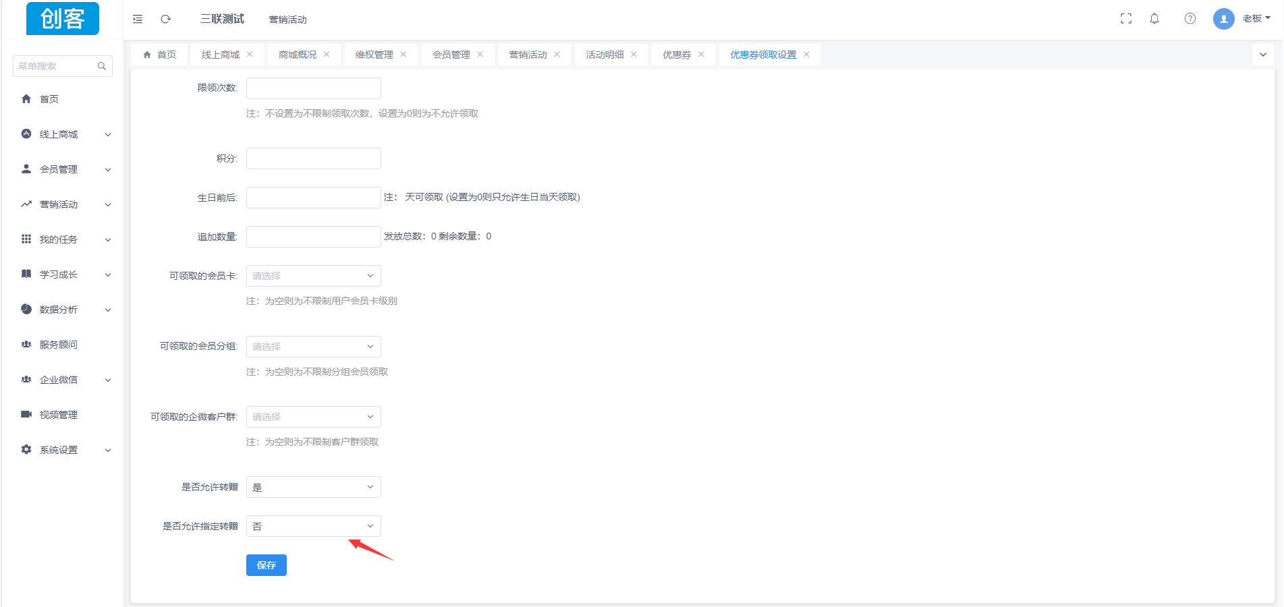Focus the 追加数量 input field
Screen dimensions: 1284x607
pos(314,237)
